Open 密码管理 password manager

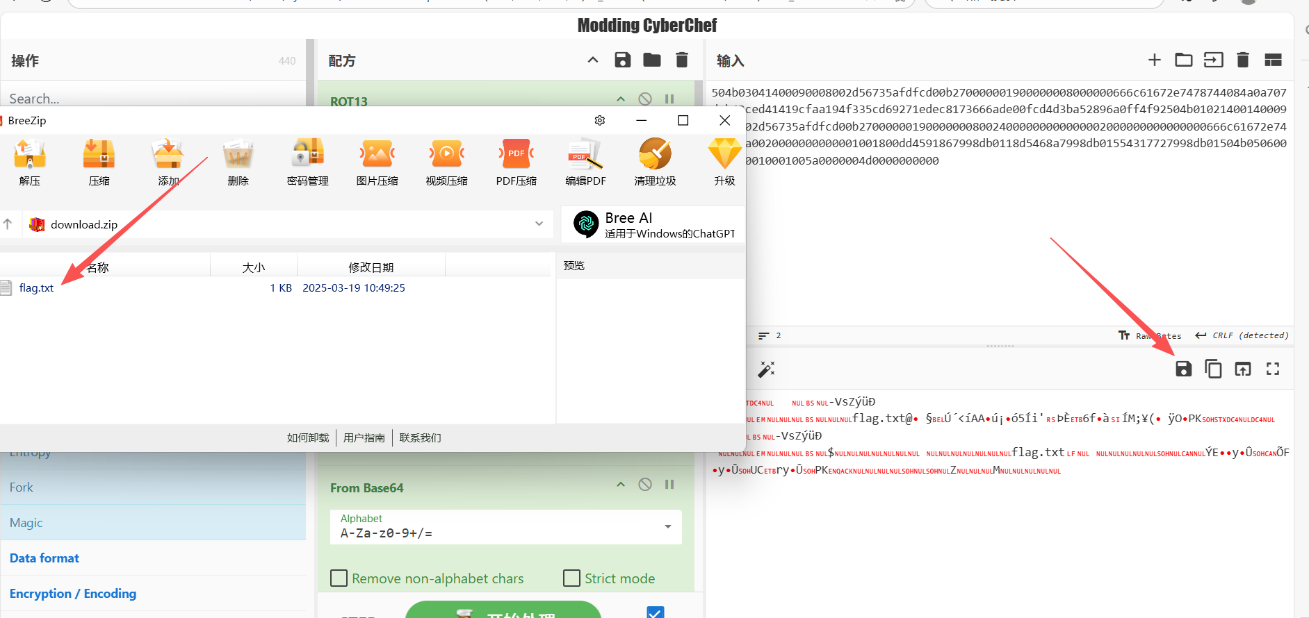click(307, 153)
